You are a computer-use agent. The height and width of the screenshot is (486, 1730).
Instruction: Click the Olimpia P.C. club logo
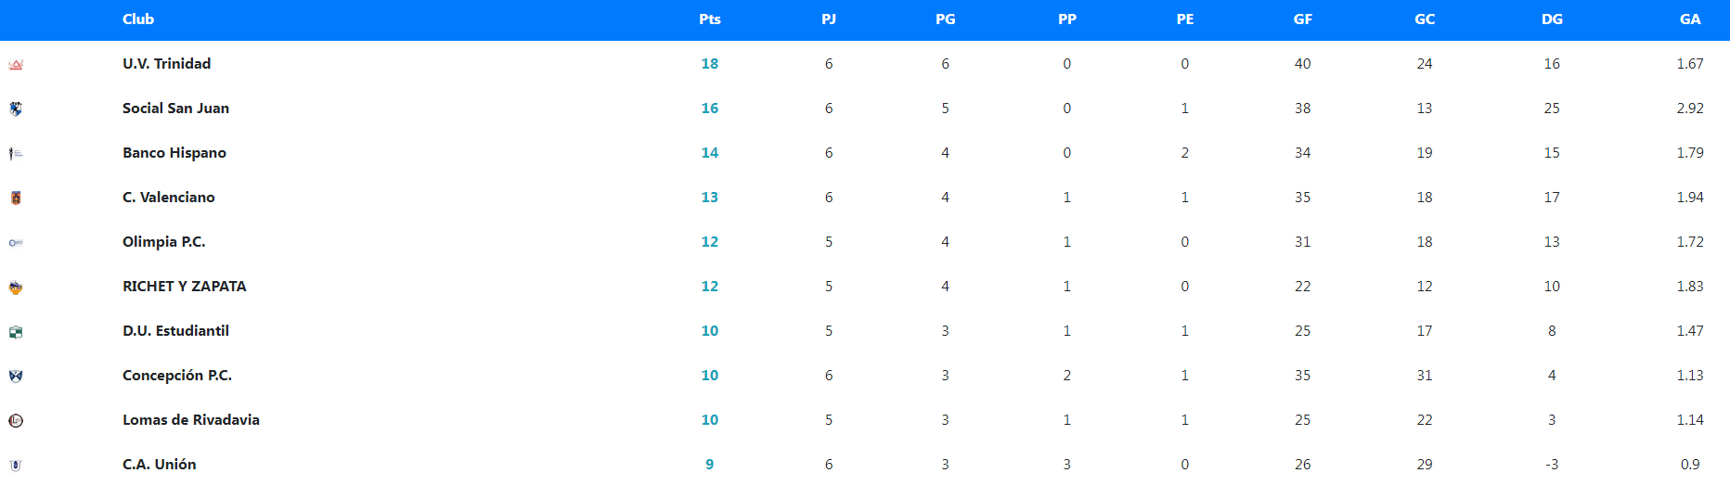point(16,242)
